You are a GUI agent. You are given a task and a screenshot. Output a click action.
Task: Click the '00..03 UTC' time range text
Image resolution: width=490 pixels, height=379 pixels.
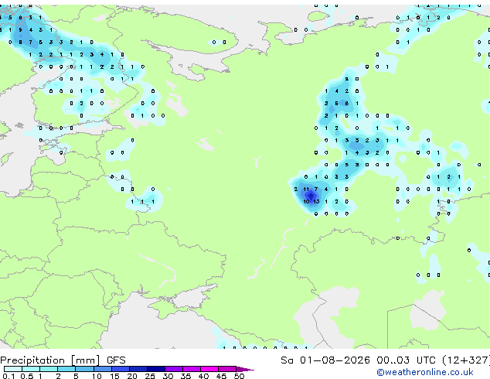[x=406, y=360]
